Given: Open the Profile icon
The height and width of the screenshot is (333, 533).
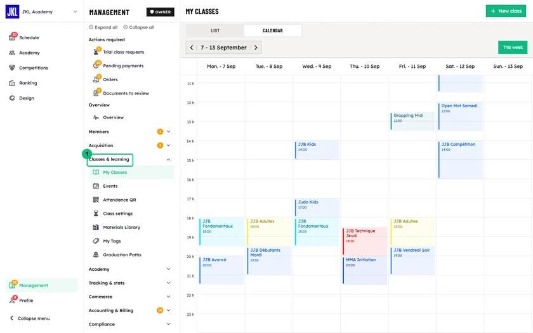Looking at the screenshot, I should [x=12, y=300].
